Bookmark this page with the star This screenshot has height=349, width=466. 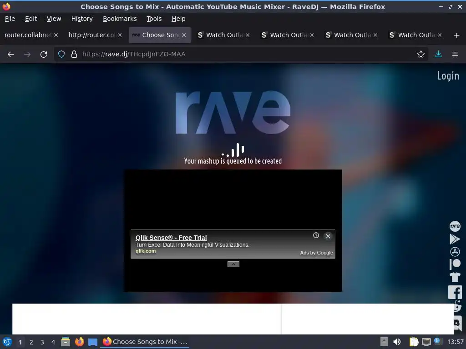click(x=421, y=55)
